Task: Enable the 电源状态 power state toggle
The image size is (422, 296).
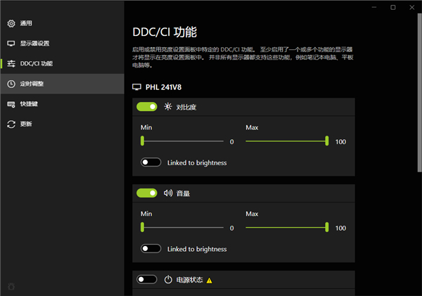Action: pos(147,280)
